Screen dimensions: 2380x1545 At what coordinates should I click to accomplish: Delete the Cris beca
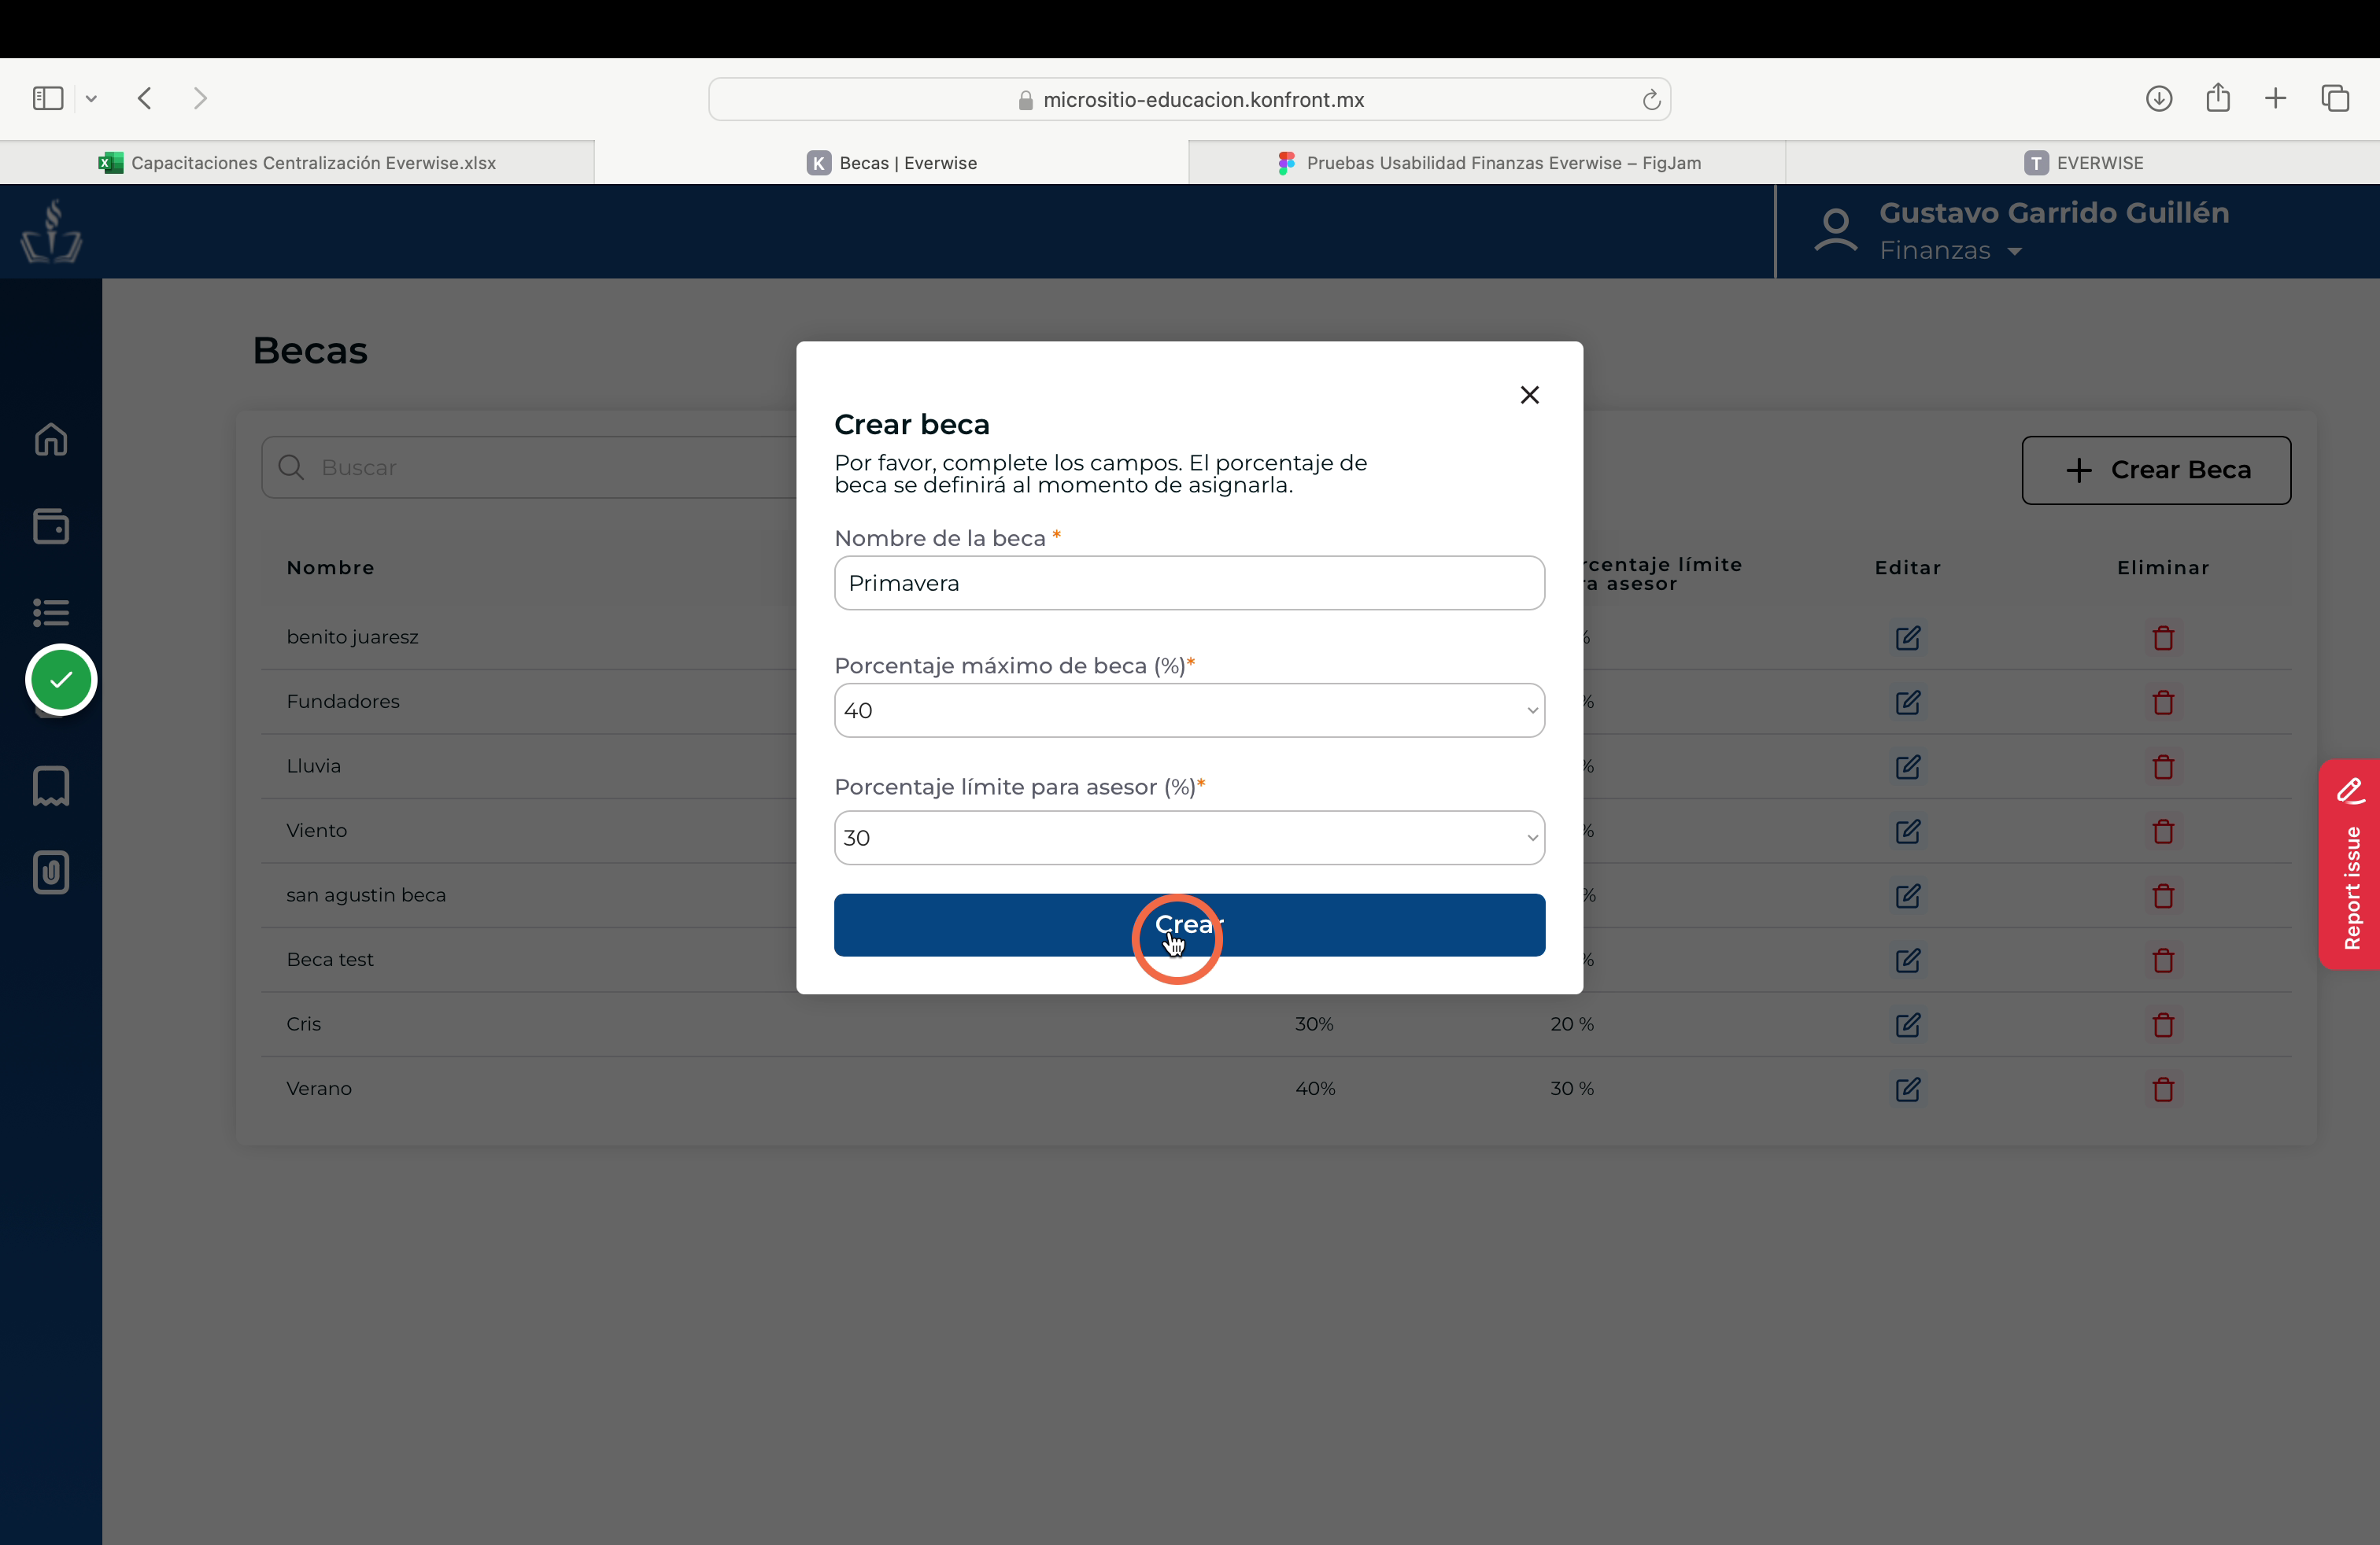(x=2163, y=1024)
